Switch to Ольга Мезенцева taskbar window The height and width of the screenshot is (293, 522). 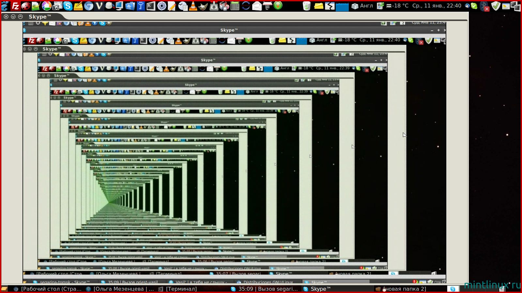[120, 289]
